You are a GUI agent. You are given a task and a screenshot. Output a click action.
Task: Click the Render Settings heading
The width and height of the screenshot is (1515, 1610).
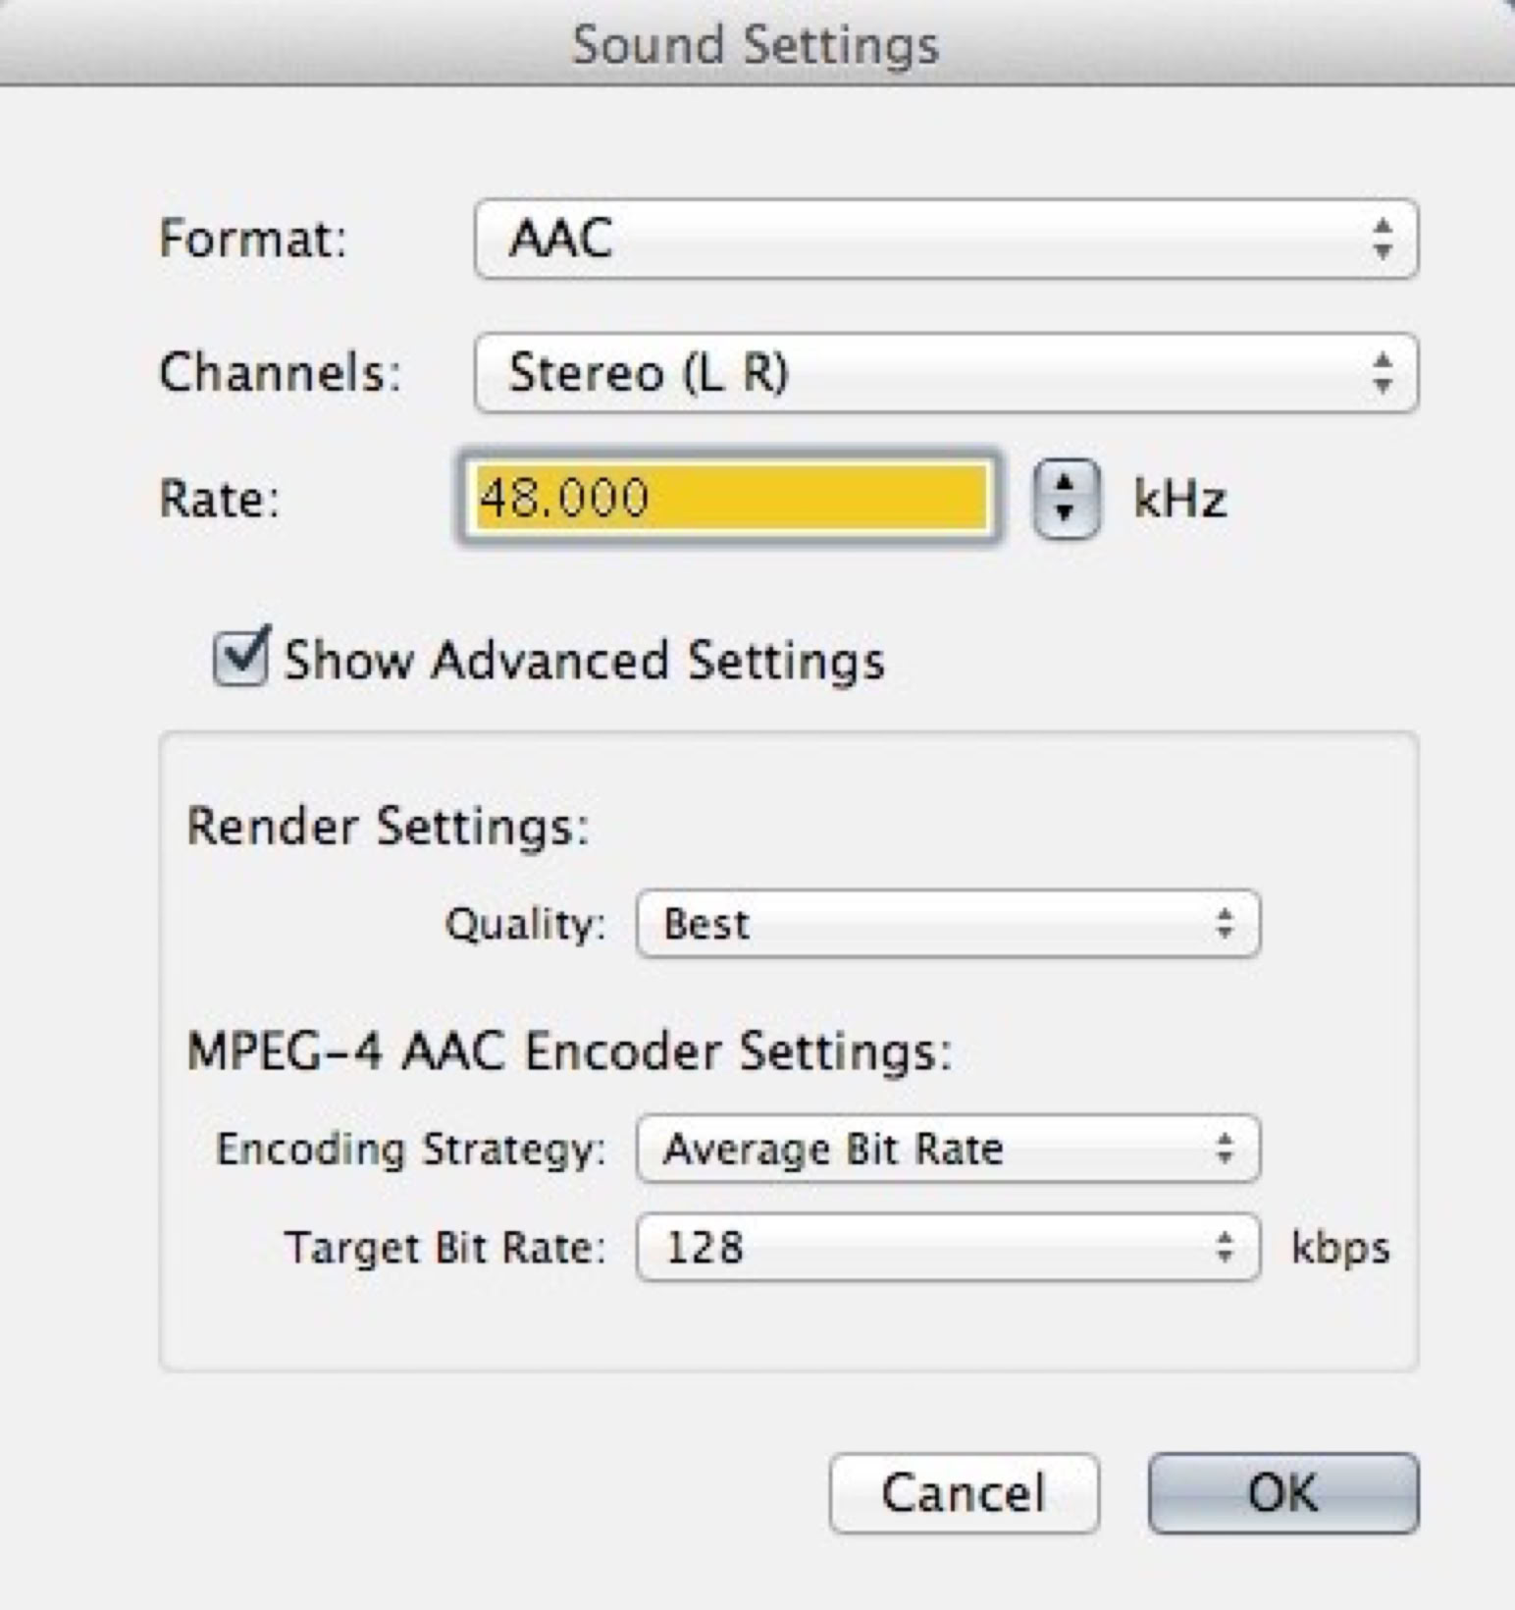coord(389,826)
